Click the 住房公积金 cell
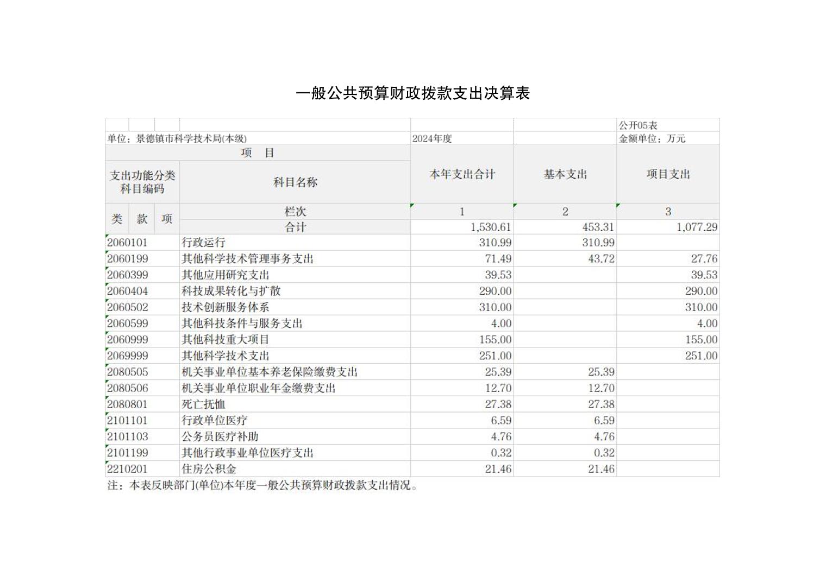826x583 pixels. tap(209, 469)
